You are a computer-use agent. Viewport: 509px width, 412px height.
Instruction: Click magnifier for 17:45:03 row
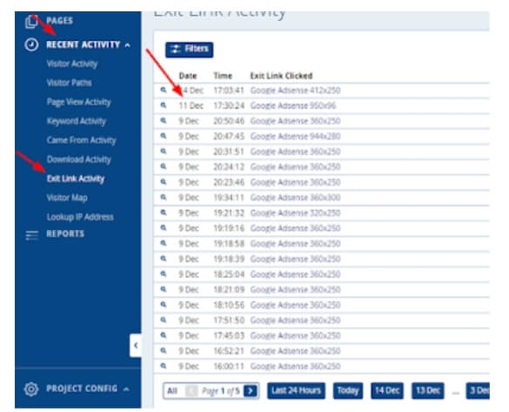[164, 335]
